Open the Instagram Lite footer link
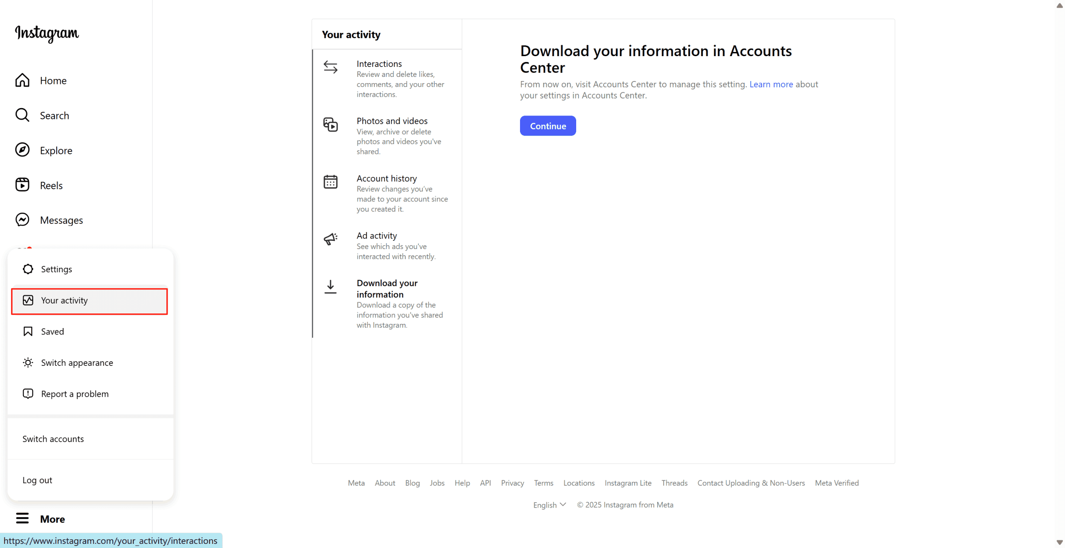This screenshot has width=1065, height=548. coord(628,483)
